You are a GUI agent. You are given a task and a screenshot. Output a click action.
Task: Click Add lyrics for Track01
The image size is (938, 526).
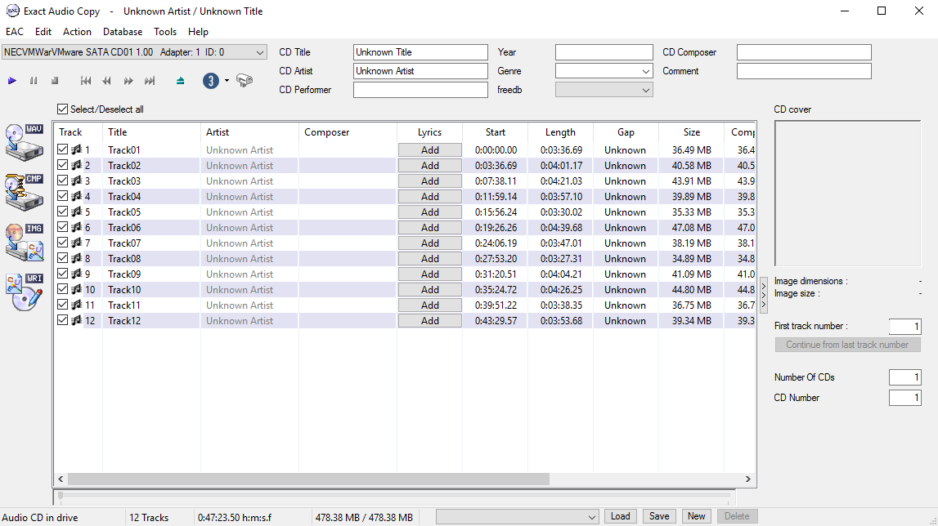pos(429,150)
